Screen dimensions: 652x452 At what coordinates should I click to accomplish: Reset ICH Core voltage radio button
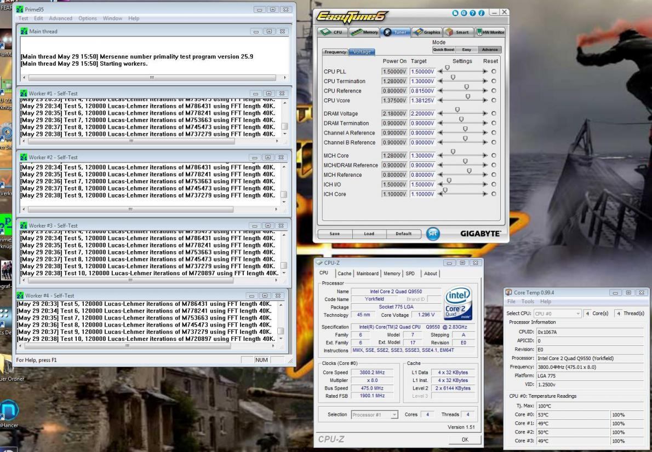[494, 194]
